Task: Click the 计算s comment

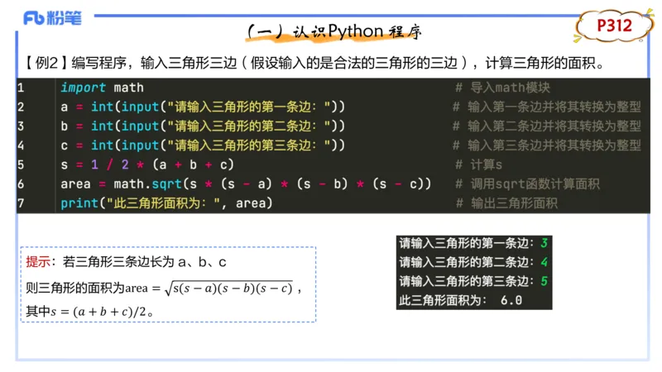Action: (x=487, y=165)
